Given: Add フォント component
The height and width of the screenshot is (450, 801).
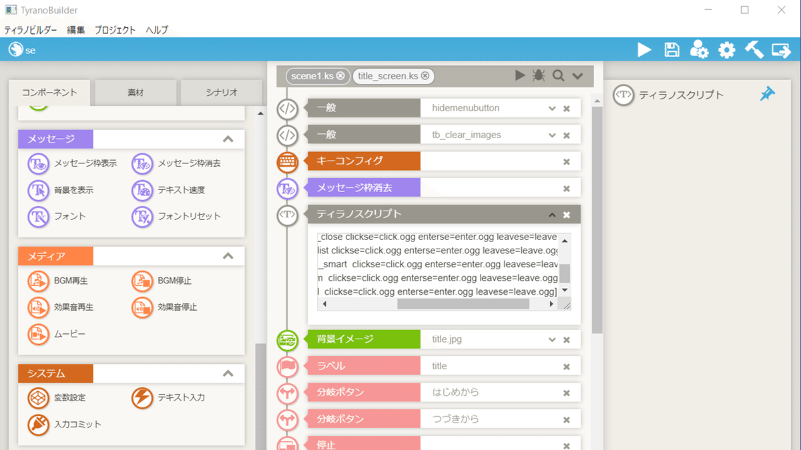Looking at the screenshot, I should click(57, 217).
